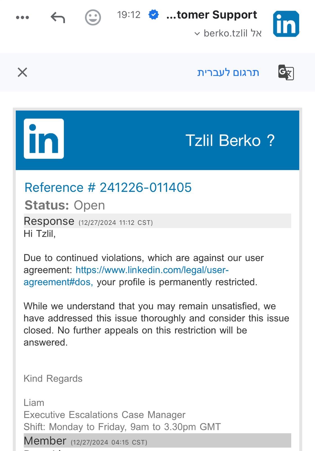Click 'Executive Escalations Case Manager' signature line

click(x=104, y=415)
